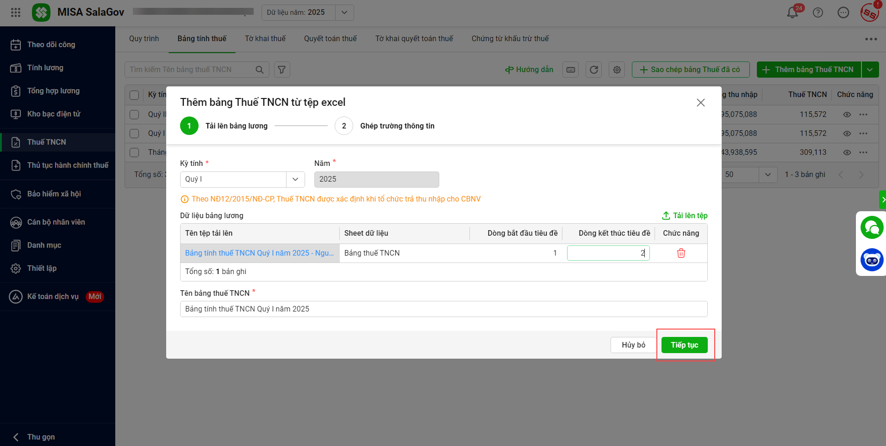The image size is (886, 446).
Task: View first row using eye icon
Action: tap(847, 115)
